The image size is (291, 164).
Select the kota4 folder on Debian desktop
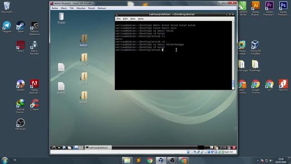point(84,97)
